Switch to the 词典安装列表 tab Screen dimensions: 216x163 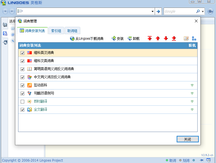(32, 31)
